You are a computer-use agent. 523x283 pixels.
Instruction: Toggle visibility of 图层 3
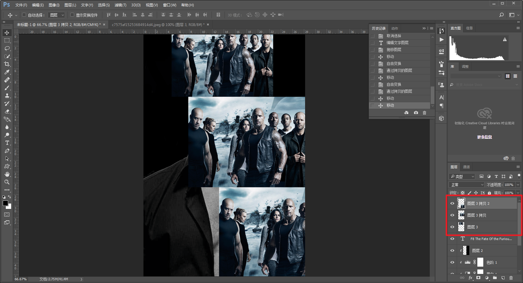[452, 227]
